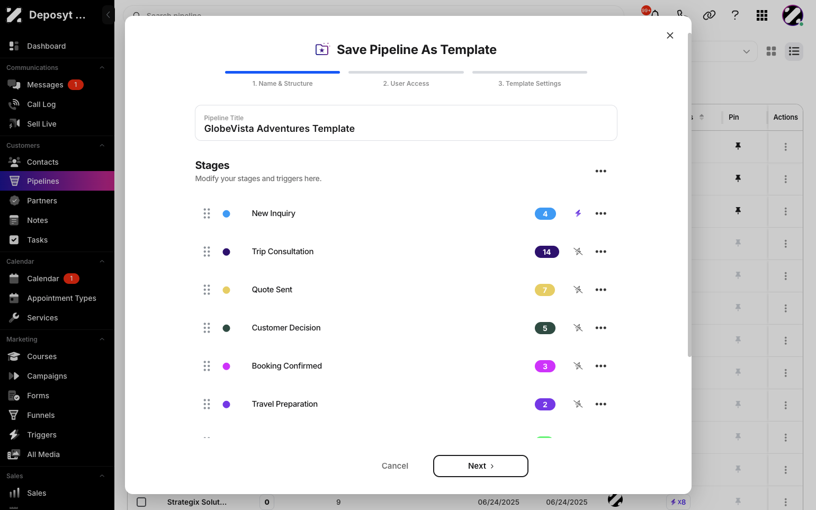Toggle trigger for Trip Consultation stage

pos(578,252)
